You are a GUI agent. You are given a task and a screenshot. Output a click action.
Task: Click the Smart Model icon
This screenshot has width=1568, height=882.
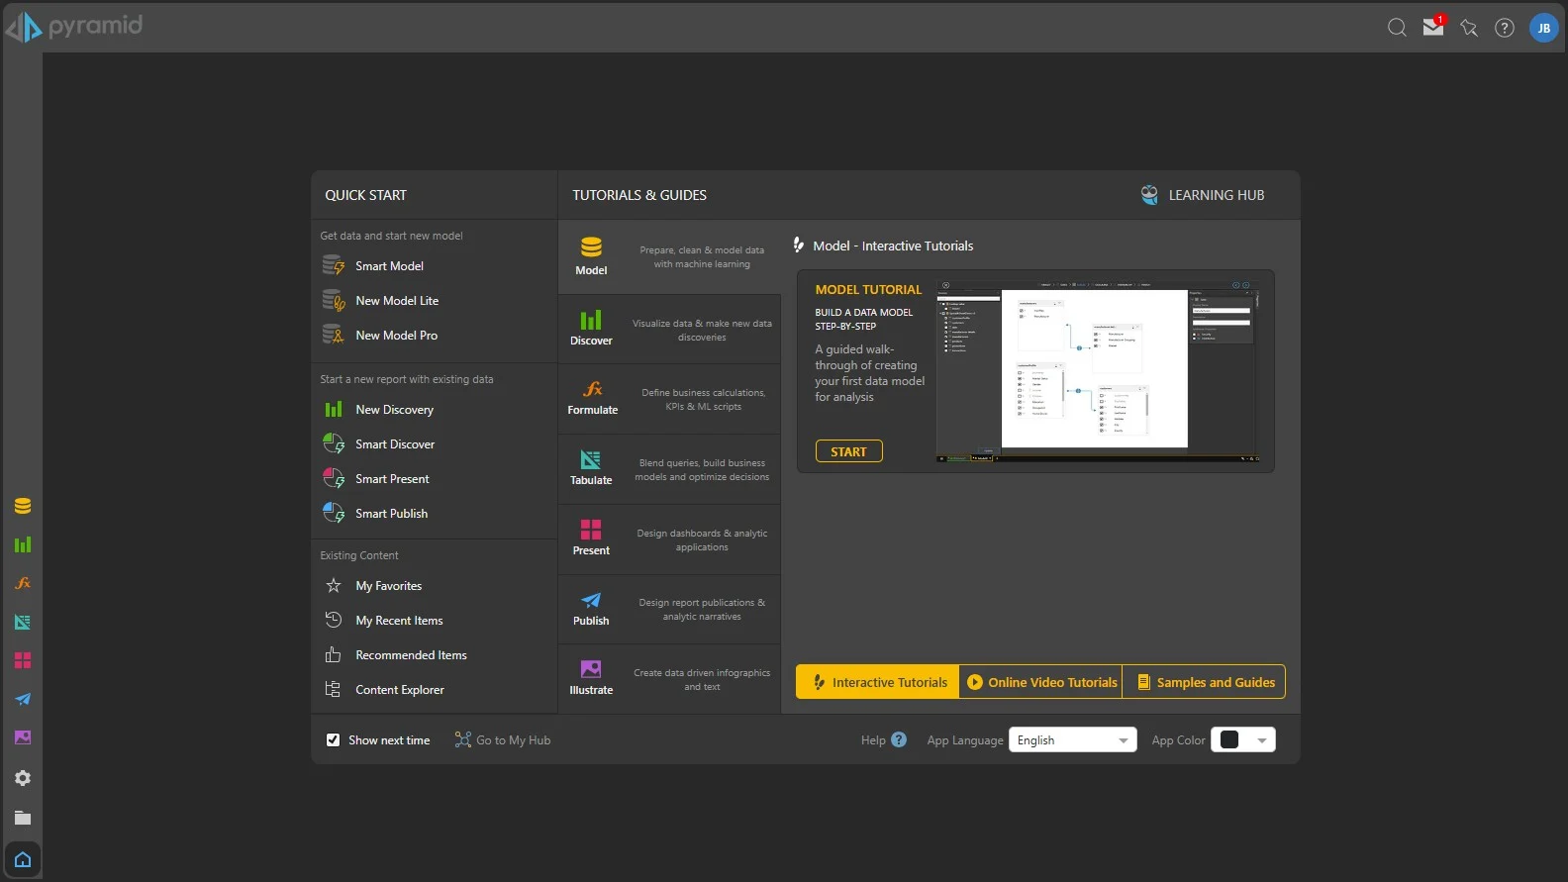pyautogui.click(x=334, y=265)
